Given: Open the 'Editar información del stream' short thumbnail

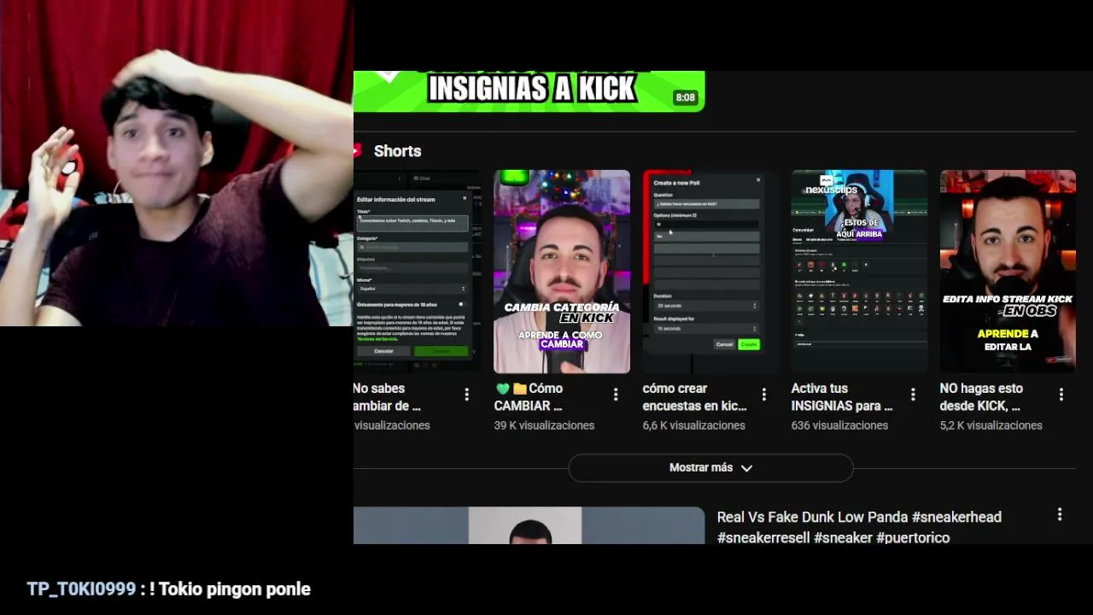Looking at the screenshot, I should click(418, 272).
